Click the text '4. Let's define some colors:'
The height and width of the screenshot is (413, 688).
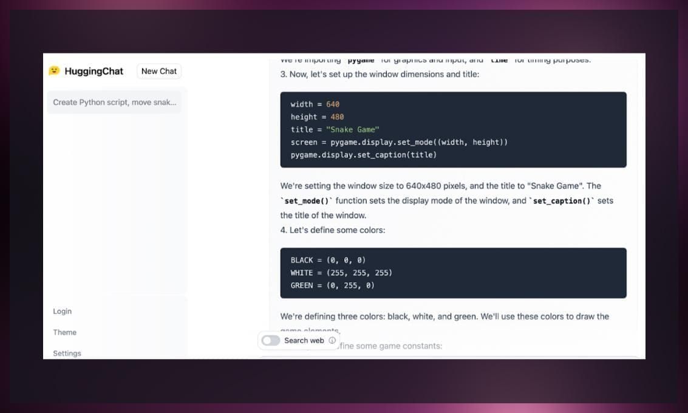(x=333, y=230)
